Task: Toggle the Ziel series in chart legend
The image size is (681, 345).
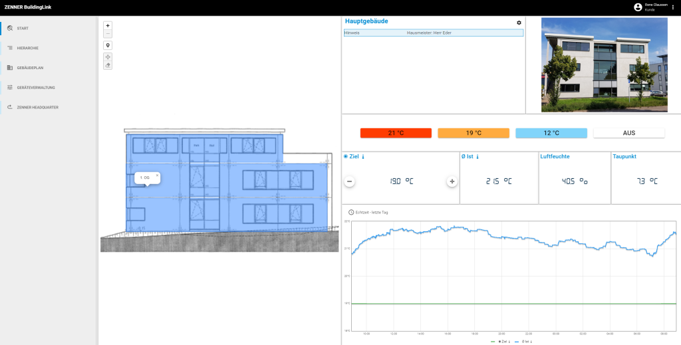Action: [500, 342]
